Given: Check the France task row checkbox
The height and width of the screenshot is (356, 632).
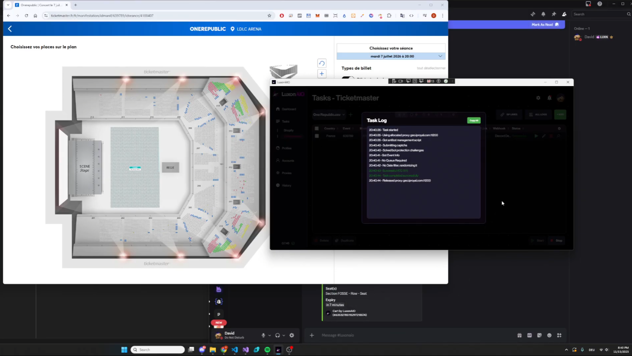Looking at the screenshot, I should (317, 136).
